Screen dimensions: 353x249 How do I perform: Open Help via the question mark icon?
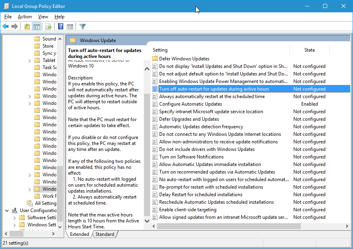[x=60, y=27]
